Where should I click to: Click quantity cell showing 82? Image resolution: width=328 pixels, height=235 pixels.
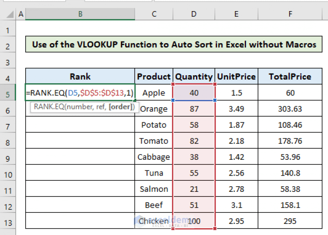click(194, 141)
